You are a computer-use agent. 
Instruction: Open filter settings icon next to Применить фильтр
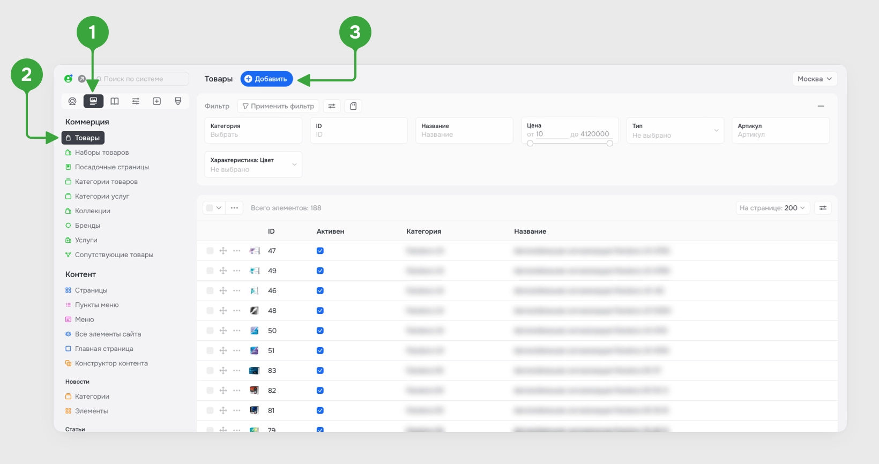[332, 106]
